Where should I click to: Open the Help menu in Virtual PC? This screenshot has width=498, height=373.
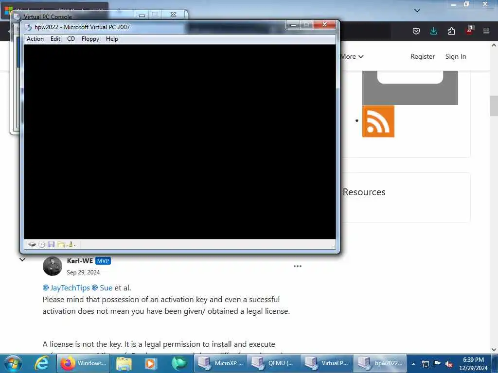pos(112,39)
